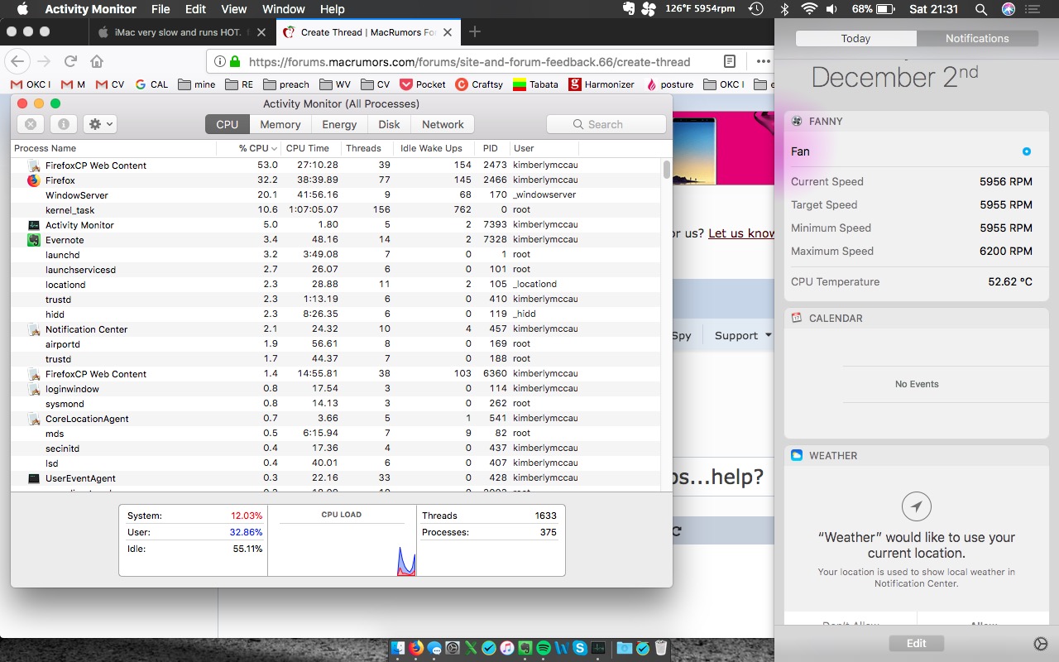Switch to the Memory tab

tap(280, 124)
